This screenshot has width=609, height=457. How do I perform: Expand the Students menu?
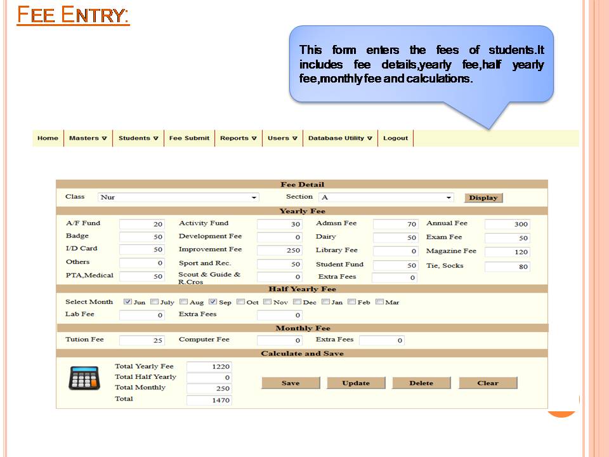(138, 138)
